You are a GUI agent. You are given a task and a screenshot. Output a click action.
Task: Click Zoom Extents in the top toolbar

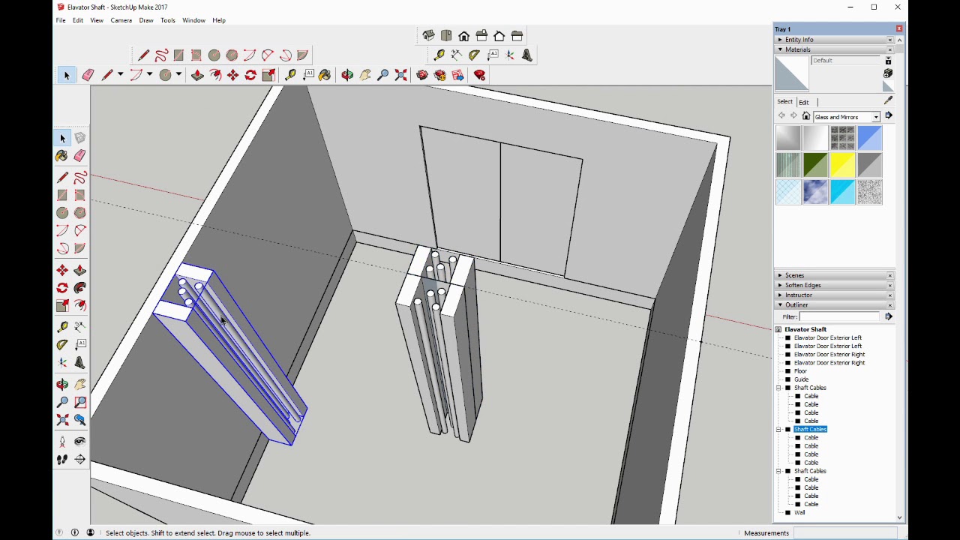point(401,75)
